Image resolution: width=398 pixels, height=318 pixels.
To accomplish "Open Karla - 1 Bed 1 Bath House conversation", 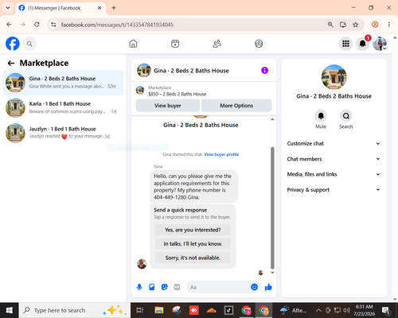I will pos(63,107).
